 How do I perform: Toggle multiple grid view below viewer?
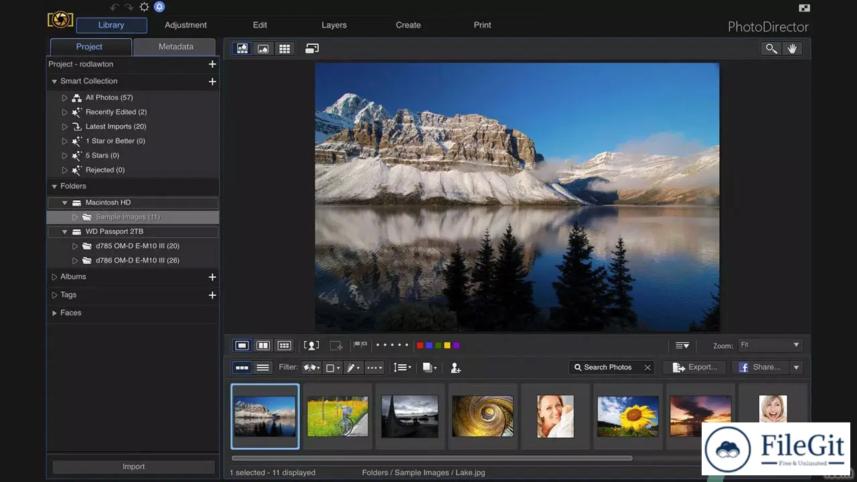285,345
